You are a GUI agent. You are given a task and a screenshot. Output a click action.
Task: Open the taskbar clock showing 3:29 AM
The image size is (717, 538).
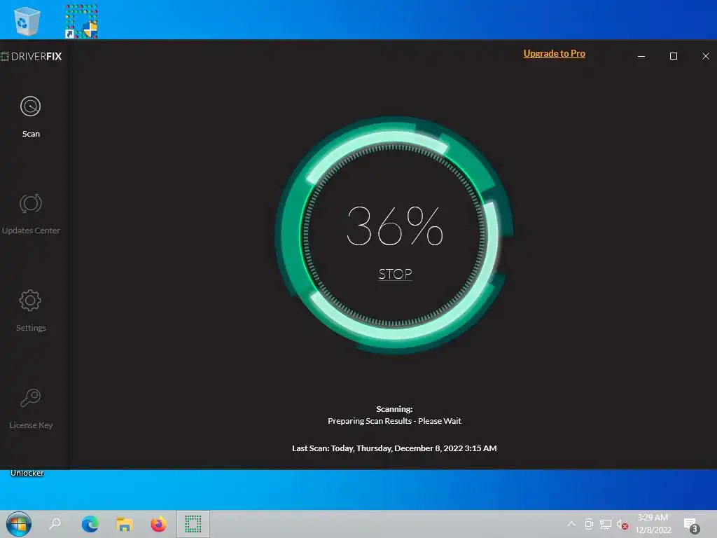coord(653,524)
